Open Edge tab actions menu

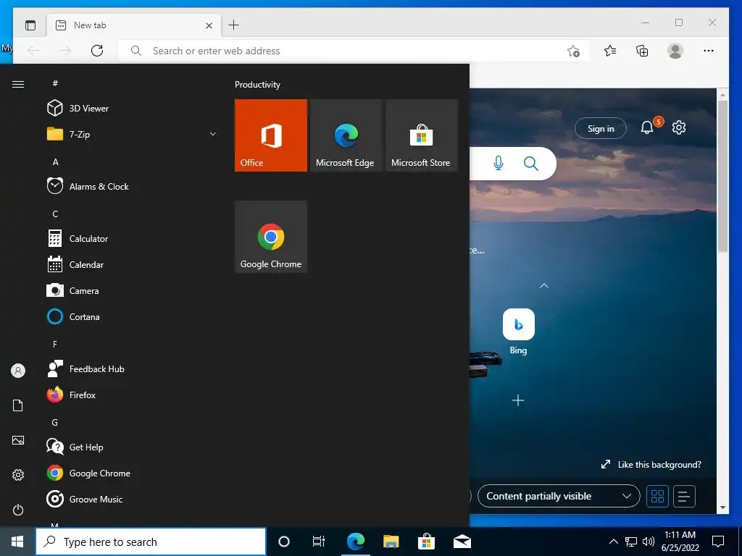[30, 25]
